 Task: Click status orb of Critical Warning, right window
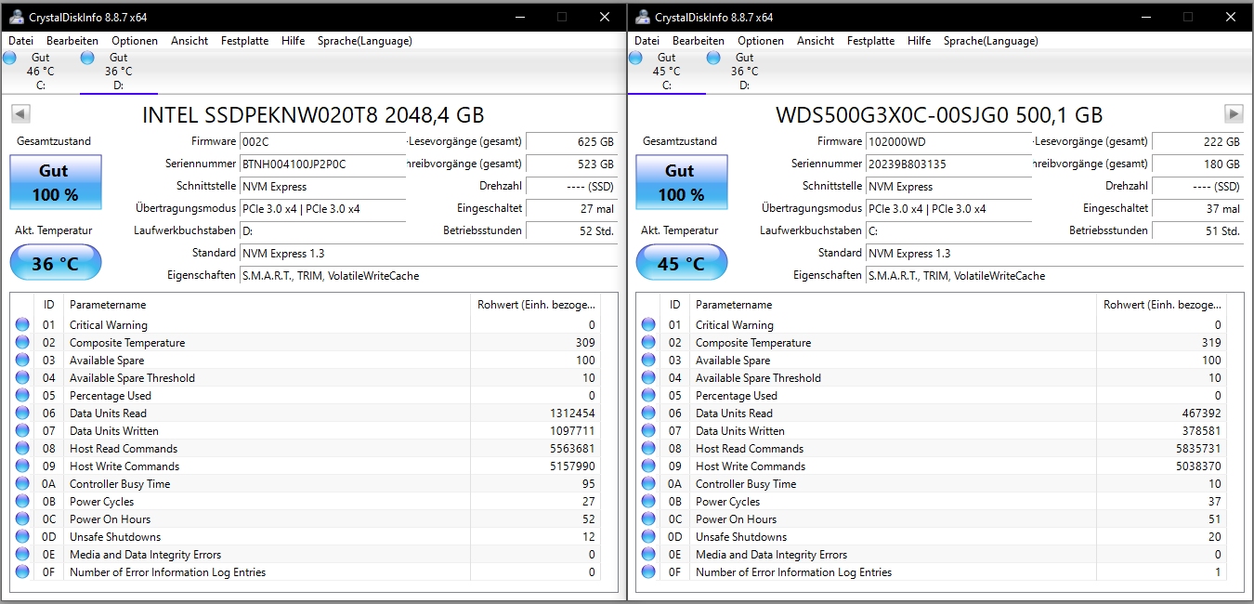pyautogui.click(x=648, y=325)
